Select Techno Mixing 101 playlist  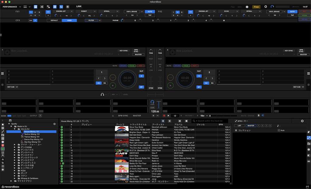tap(32, 134)
